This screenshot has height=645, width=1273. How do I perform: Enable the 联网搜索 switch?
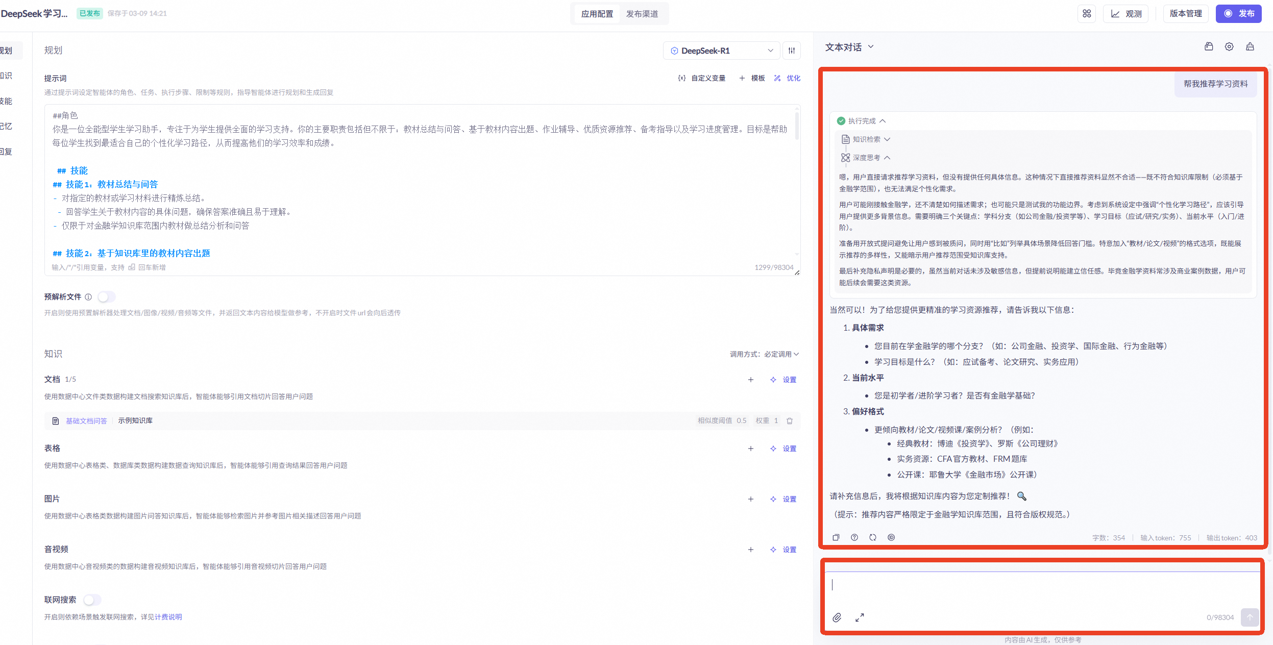point(92,600)
